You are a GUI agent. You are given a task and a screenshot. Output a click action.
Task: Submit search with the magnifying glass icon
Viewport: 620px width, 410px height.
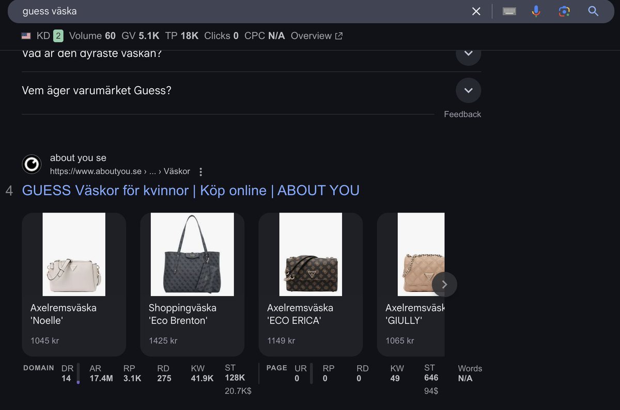tap(593, 11)
